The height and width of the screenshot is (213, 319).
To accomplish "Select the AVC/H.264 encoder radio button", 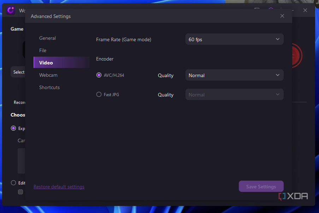I will (99, 75).
